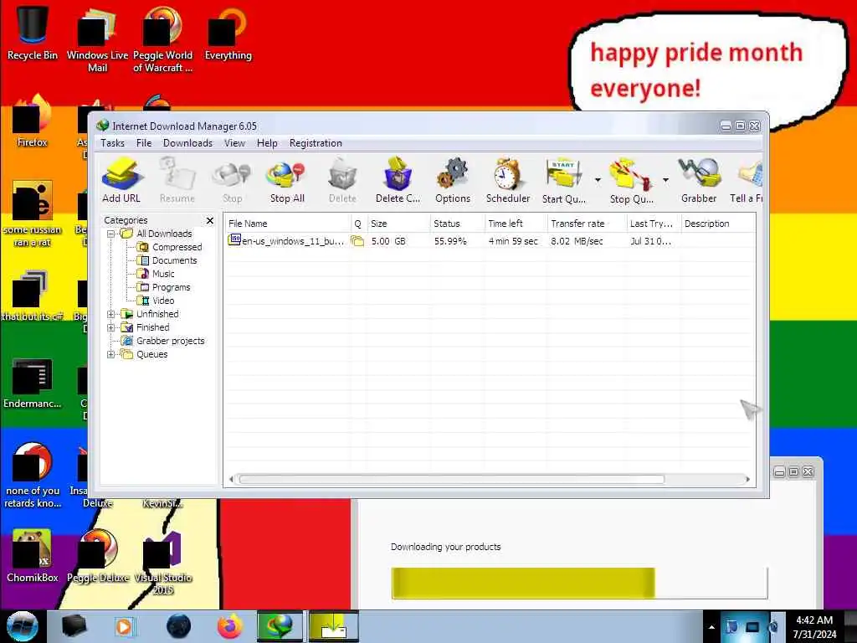Sort by Last Try column header

pos(653,224)
